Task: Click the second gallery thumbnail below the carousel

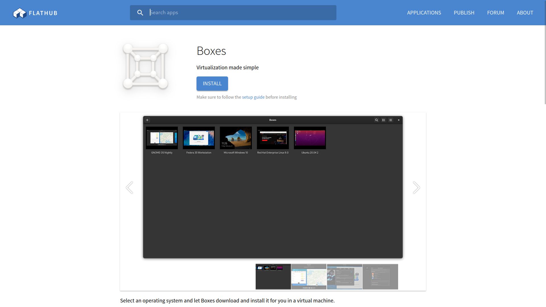Action: tap(309, 276)
